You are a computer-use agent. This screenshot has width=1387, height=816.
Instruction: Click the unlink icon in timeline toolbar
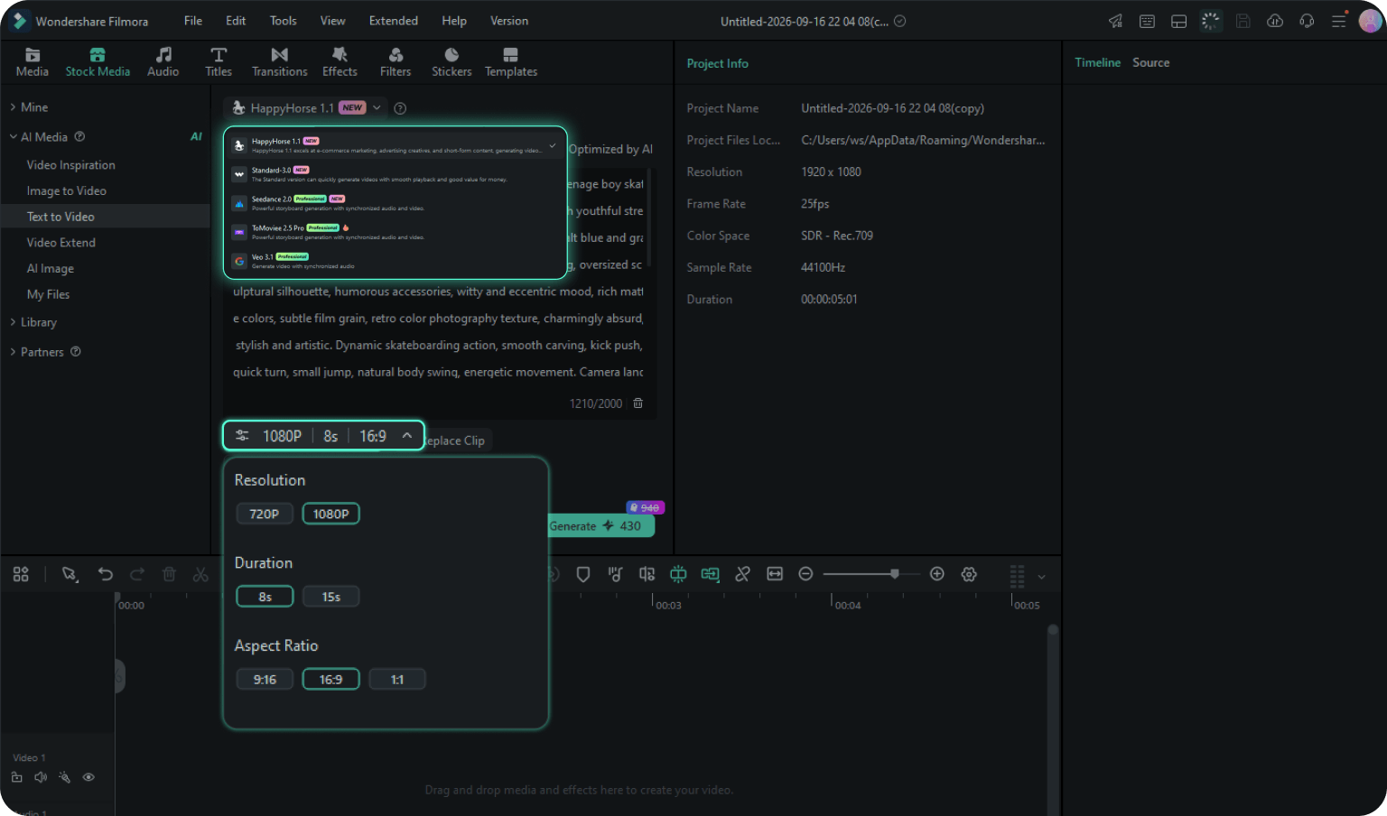(x=743, y=574)
